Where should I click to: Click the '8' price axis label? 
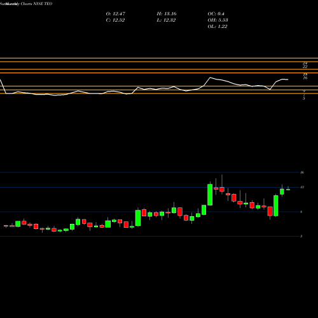coord(301,212)
